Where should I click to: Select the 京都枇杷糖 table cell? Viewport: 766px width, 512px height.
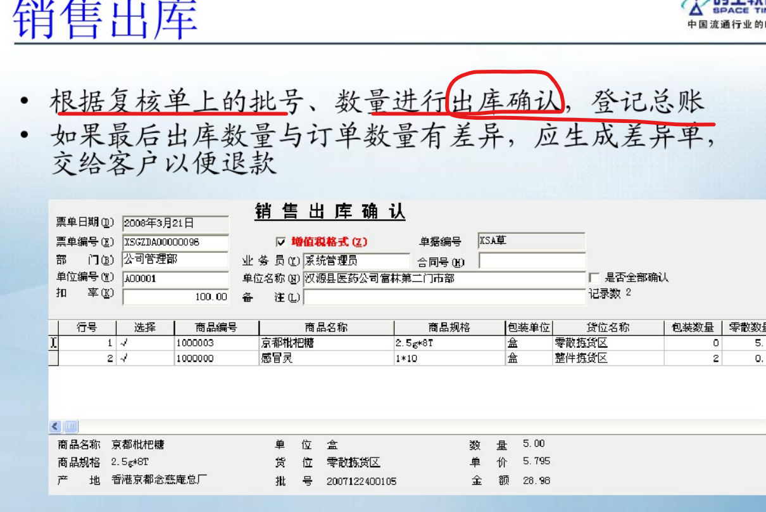coord(327,343)
